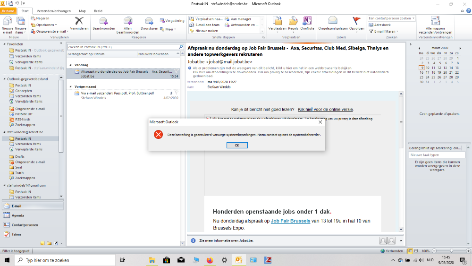Open E-mail filteren dropdown
The image size is (472, 266).
point(386,31)
